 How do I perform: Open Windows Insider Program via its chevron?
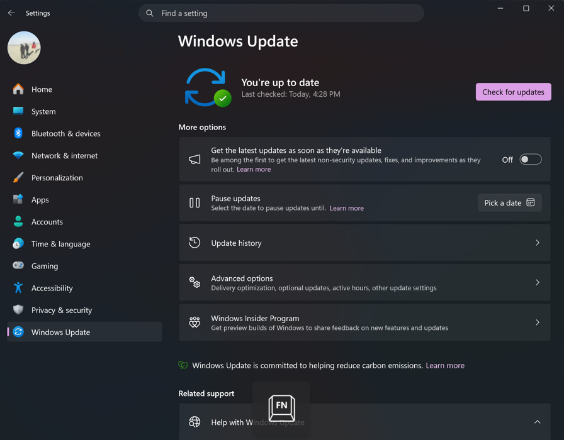click(x=538, y=322)
